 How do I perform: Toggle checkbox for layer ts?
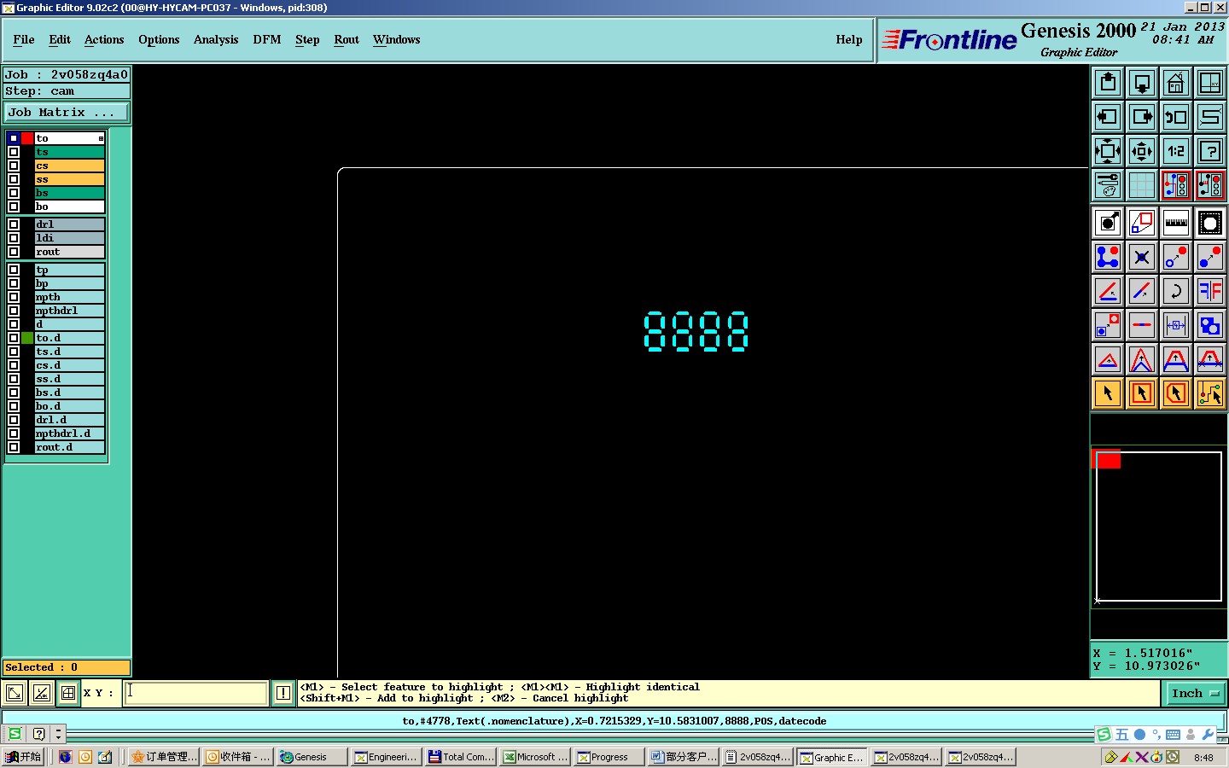coord(14,152)
